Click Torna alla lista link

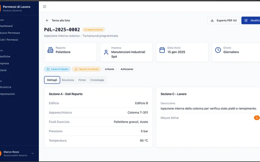pos(61,20)
